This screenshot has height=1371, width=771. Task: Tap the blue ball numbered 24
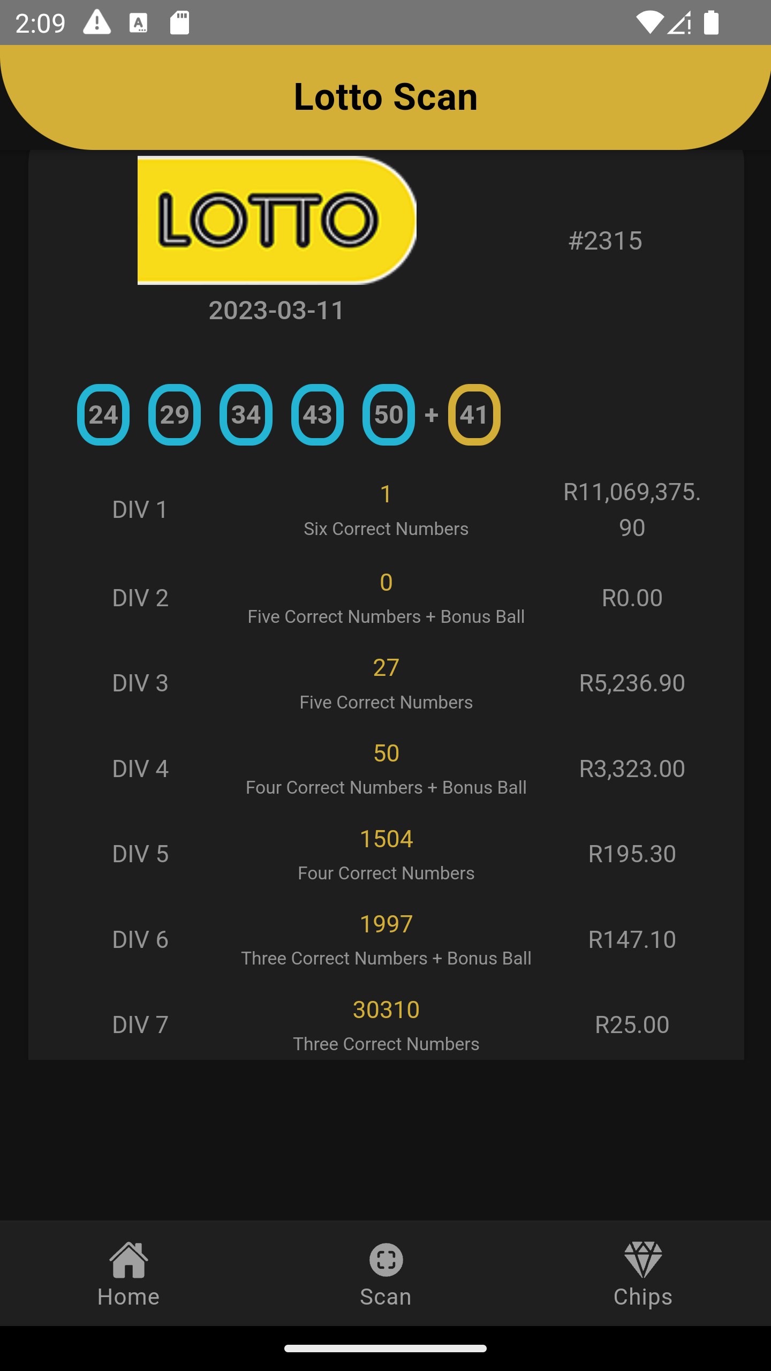tap(103, 415)
